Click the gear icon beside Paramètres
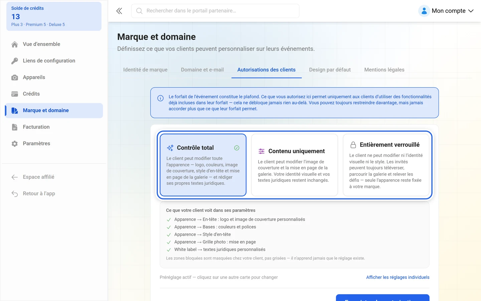Screen dimensions: 481x301 click(15, 144)
